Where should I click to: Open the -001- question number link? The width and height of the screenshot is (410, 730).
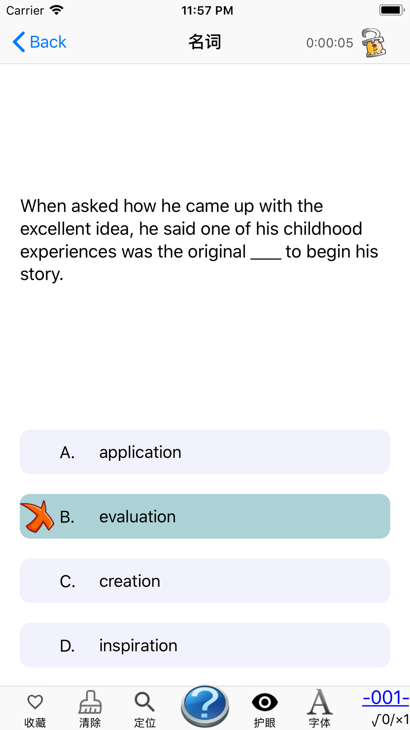pyautogui.click(x=385, y=697)
